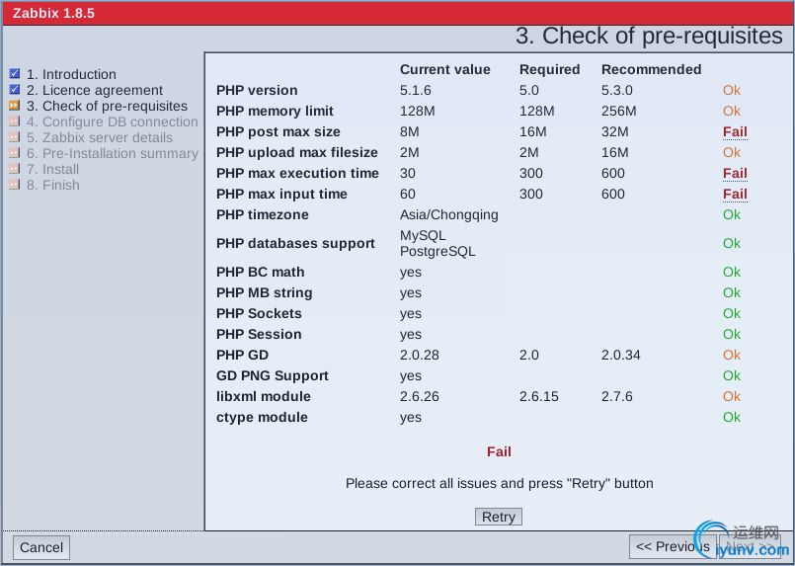
Task: Click Fail link for PHP max execution time
Action: pos(735,174)
